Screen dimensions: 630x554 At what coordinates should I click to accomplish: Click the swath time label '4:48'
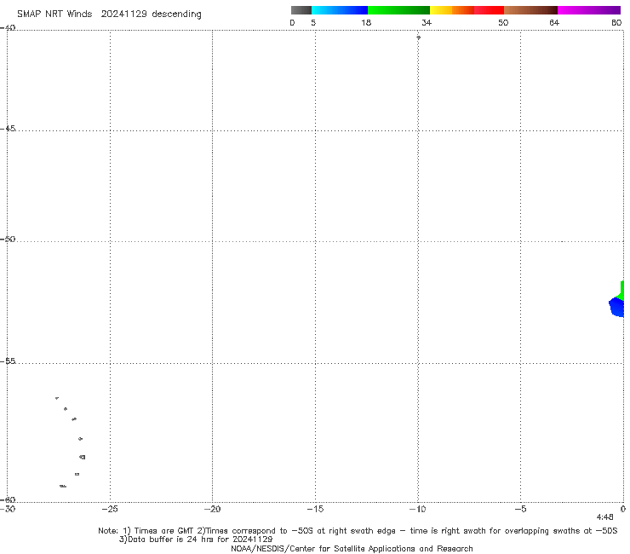(x=604, y=517)
